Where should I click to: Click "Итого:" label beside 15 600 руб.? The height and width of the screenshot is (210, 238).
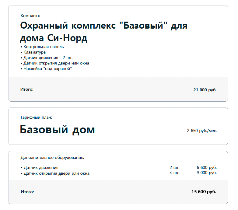27,192
